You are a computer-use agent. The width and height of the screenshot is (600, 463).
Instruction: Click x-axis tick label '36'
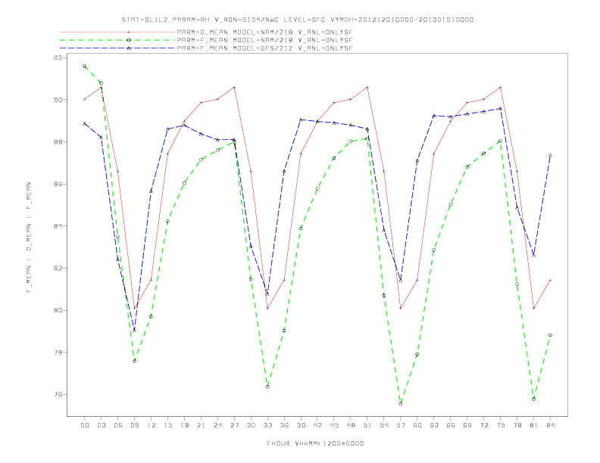click(284, 425)
